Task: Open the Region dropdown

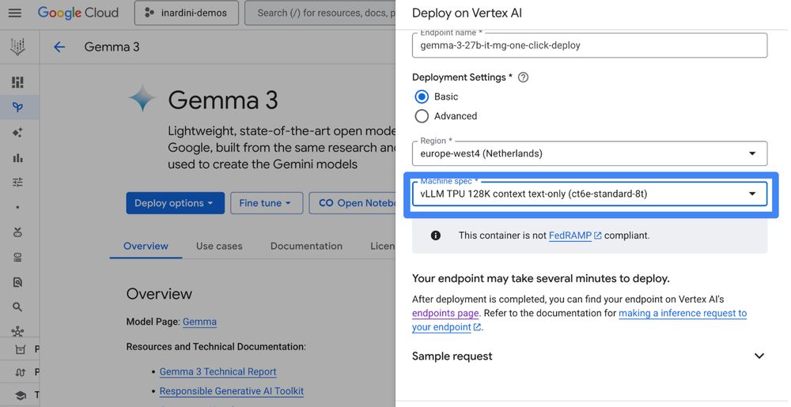Action: pos(589,153)
